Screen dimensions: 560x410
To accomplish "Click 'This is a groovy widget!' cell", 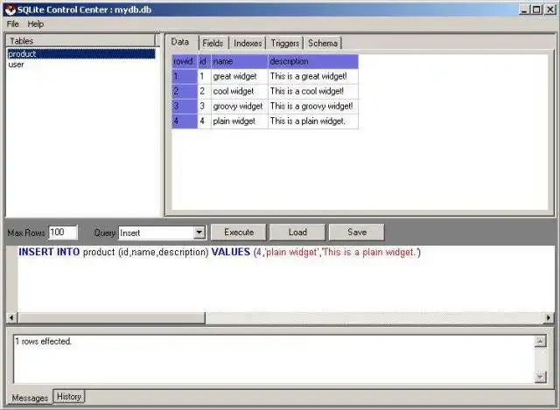I will [313, 106].
